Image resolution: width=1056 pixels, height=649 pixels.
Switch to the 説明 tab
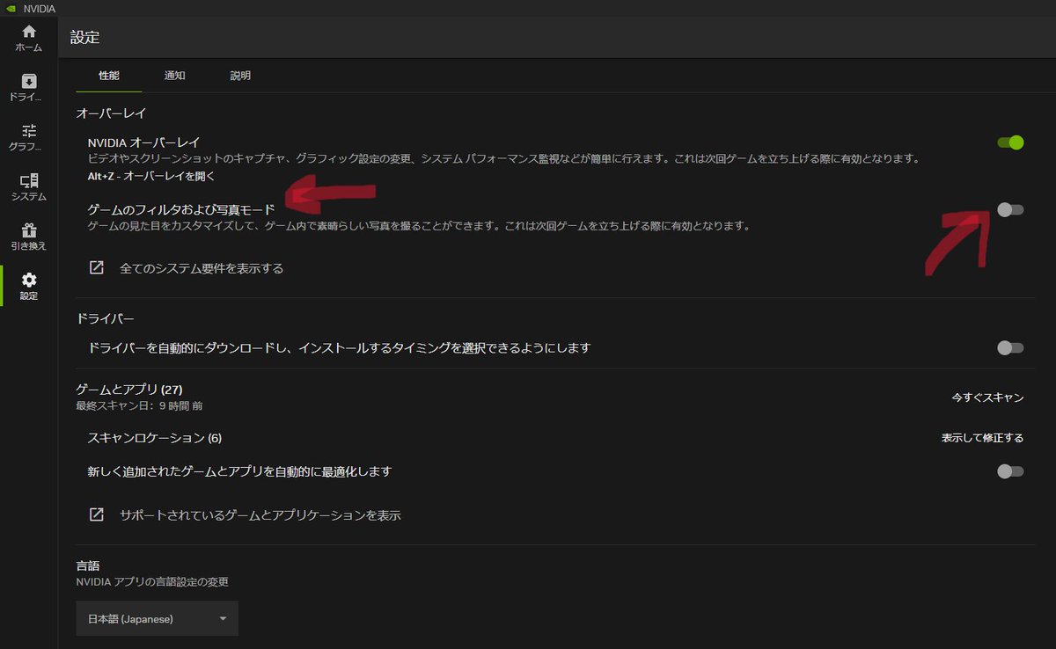(x=240, y=76)
